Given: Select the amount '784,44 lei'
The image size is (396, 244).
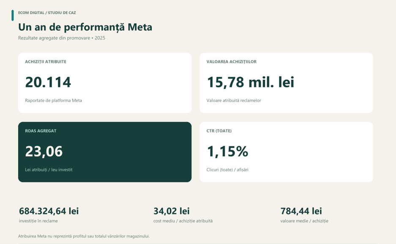Looking at the screenshot, I should (x=301, y=211).
